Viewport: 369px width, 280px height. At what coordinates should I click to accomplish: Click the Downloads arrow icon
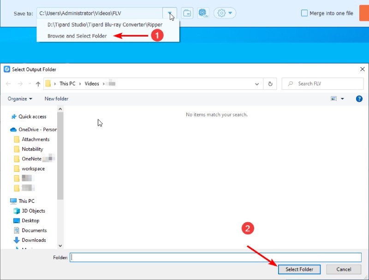point(17,240)
